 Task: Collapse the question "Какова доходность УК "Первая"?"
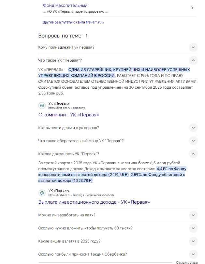pyautogui.click(x=193, y=154)
